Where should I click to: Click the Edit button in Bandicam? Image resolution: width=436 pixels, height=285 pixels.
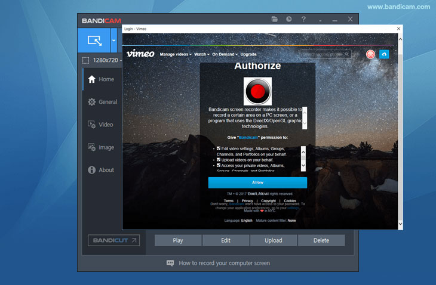[226, 240]
